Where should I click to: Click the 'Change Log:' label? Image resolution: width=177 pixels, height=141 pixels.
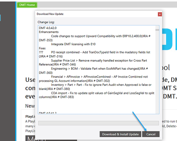coord(46,22)
